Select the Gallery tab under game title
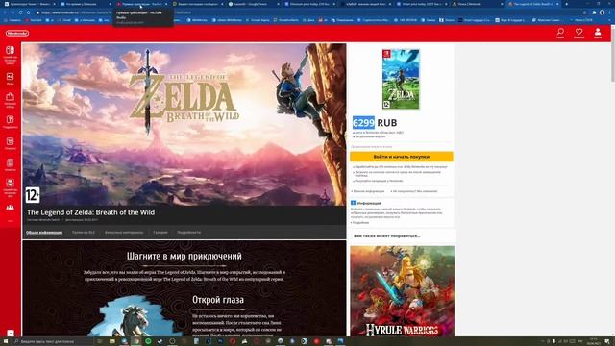This screenshot has width=615, height=346. tap(160, 233)
